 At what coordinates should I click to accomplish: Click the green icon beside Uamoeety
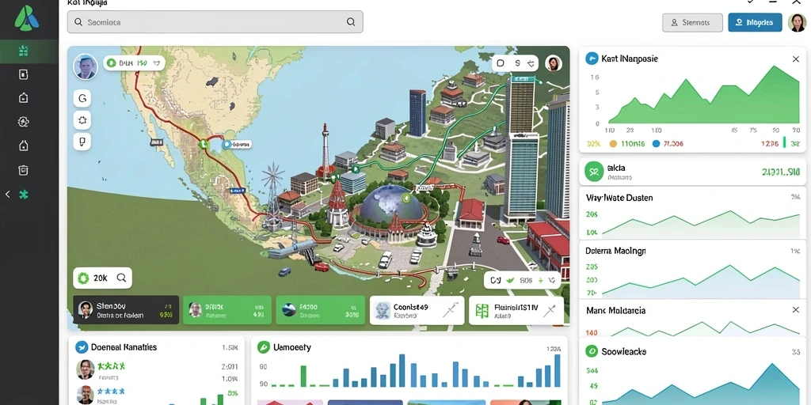coord(263,347)
